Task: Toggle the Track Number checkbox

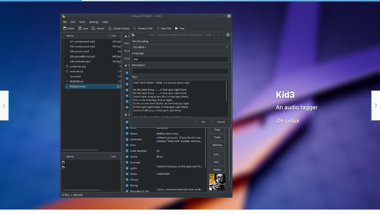Action: click(127, 151)
